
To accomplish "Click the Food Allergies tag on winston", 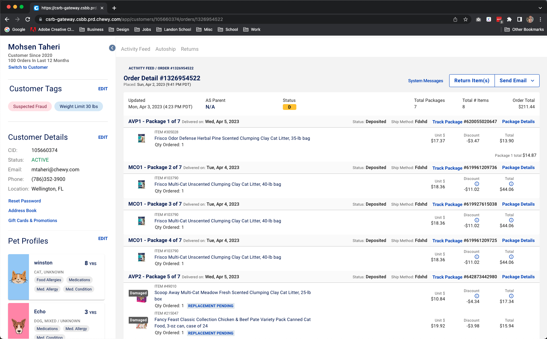I will 49,280.
